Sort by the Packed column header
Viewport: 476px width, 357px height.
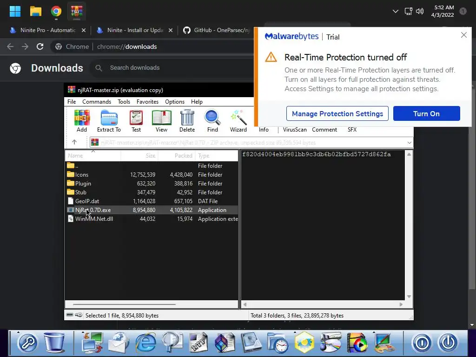tap(176, 156)
